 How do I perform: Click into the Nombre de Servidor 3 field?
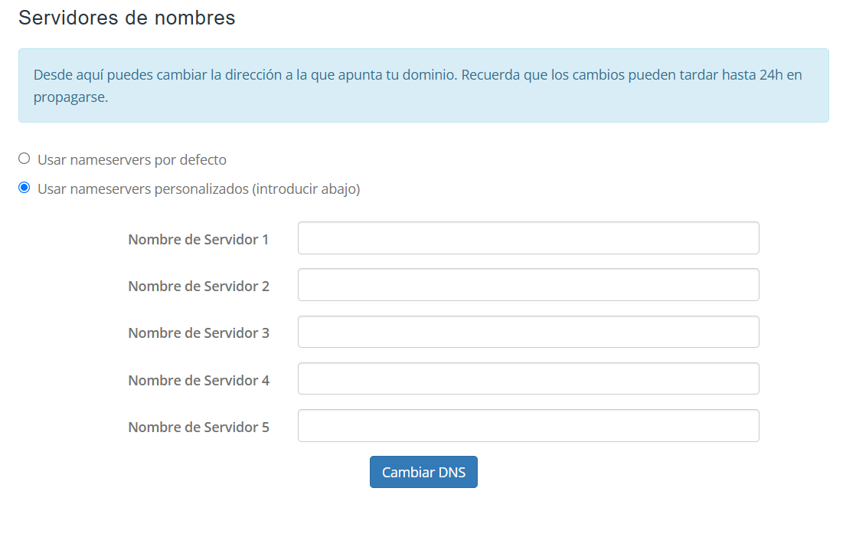point(528,332)
